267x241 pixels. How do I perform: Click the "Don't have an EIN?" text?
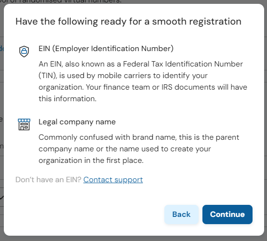point(48,180)
